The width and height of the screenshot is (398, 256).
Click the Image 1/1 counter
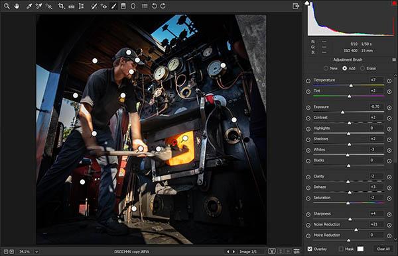tap(248, 251)
